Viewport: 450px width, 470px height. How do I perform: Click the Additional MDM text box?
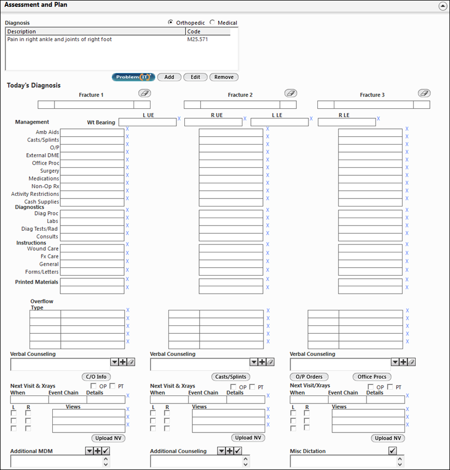(x=57, y=462)
